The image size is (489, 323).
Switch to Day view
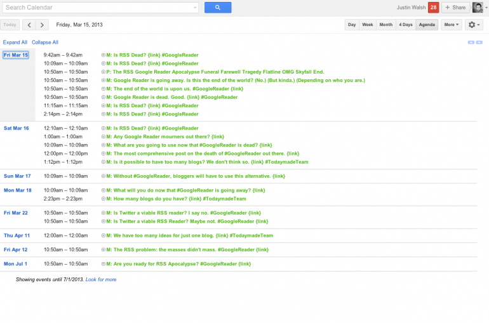pyautogui.click(x=352, y=25)
